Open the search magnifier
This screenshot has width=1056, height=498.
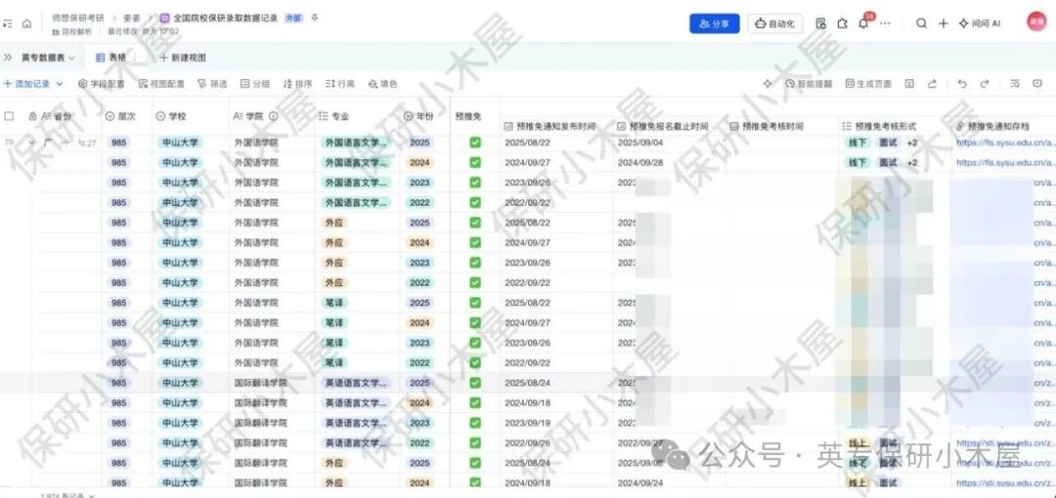(x=921, y=23)
